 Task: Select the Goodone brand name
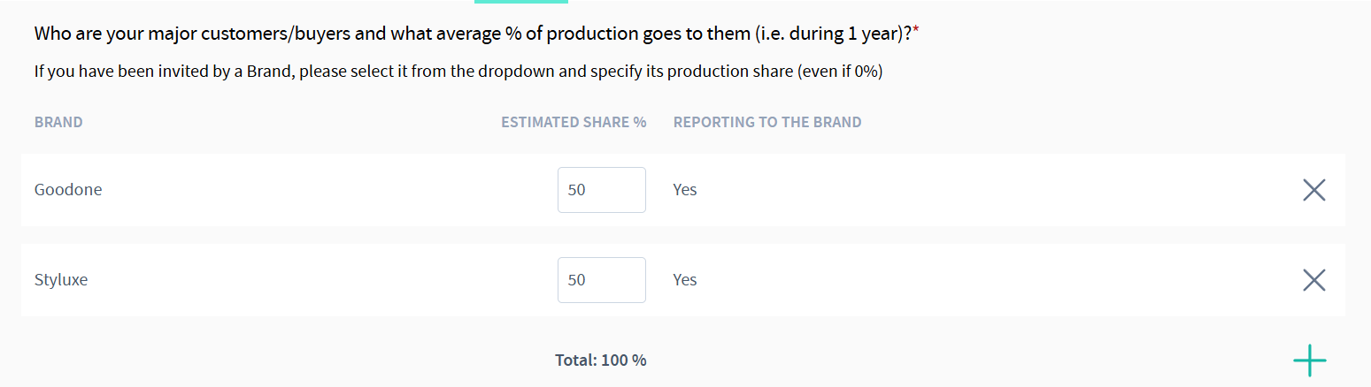[68, 190]
